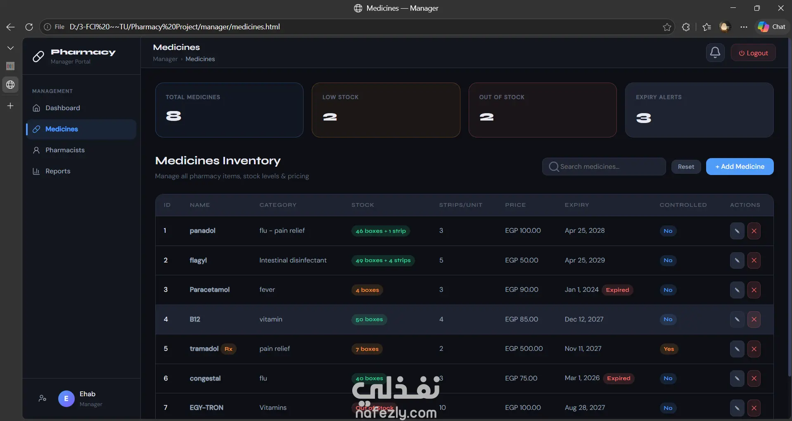The width and height of the screenshot is (792, 421).
Task: Edit the flagyl medicine row
Action: tap(737, 260)
